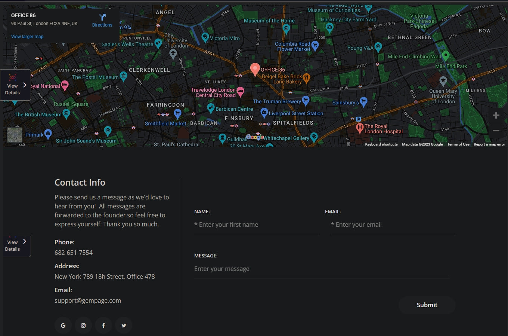Image resolution: width=508 pixels, height=336 pixels.
Task: Click Report a map error link
Action: tap(489, 144)
